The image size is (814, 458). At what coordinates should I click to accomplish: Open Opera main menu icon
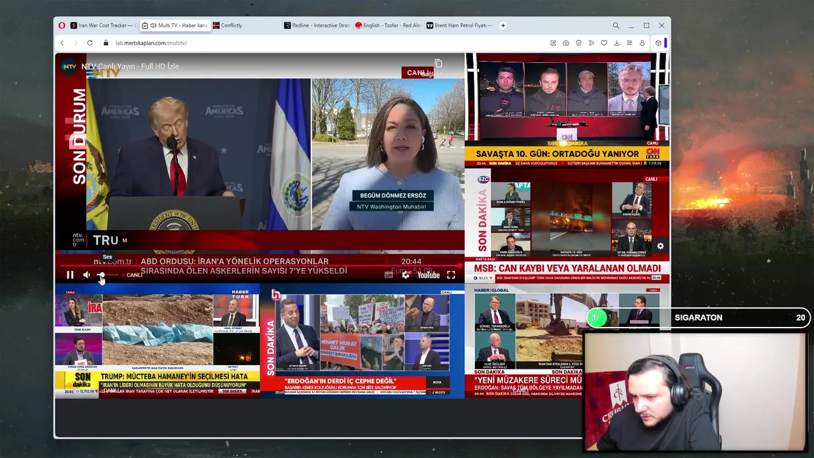click(62, 25)
